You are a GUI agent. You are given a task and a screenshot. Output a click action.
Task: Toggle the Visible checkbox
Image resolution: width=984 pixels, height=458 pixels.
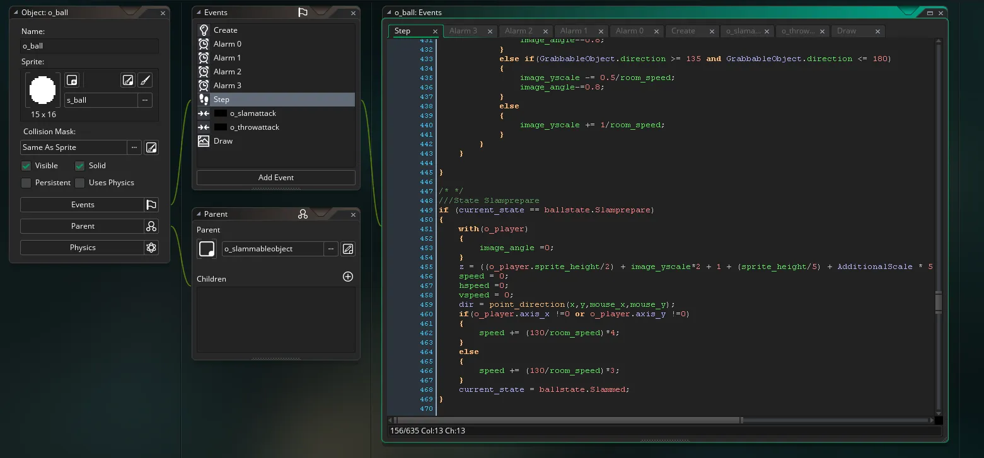pyautogui.click(x=26, y=166)
